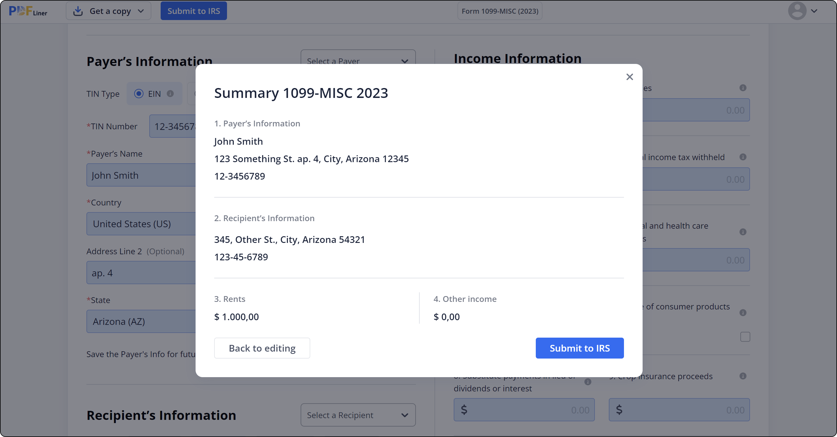Click Back to editing button
This screenshot has width=837, height=437.
(x=262, y=348)
